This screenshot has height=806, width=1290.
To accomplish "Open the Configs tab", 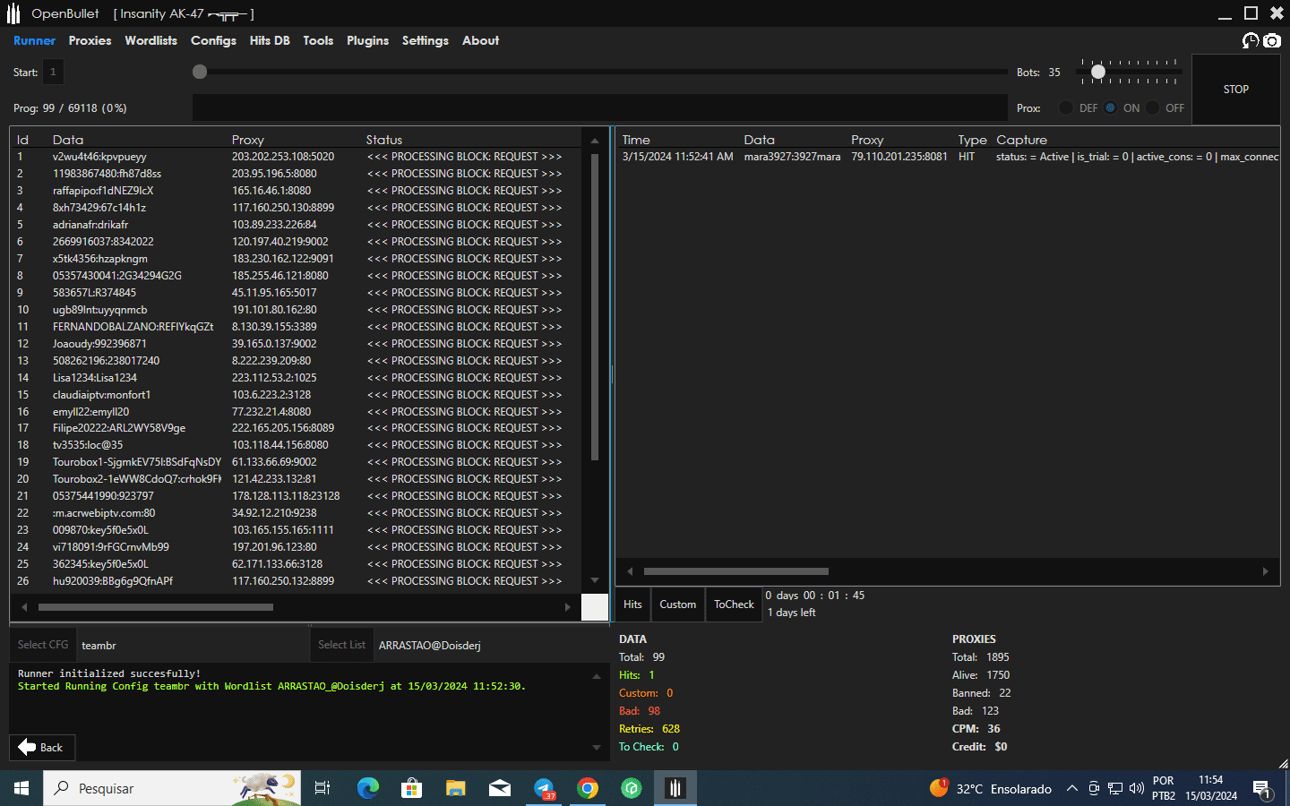I will point(213,40).
